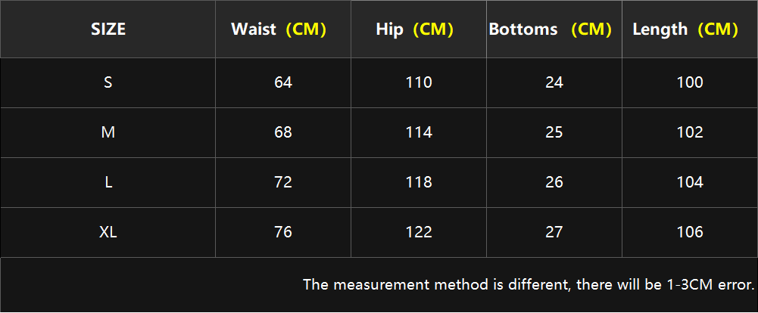The height and width of the screenshot is (313, 758).
Task: Click waist value 64
Action: 282,82
